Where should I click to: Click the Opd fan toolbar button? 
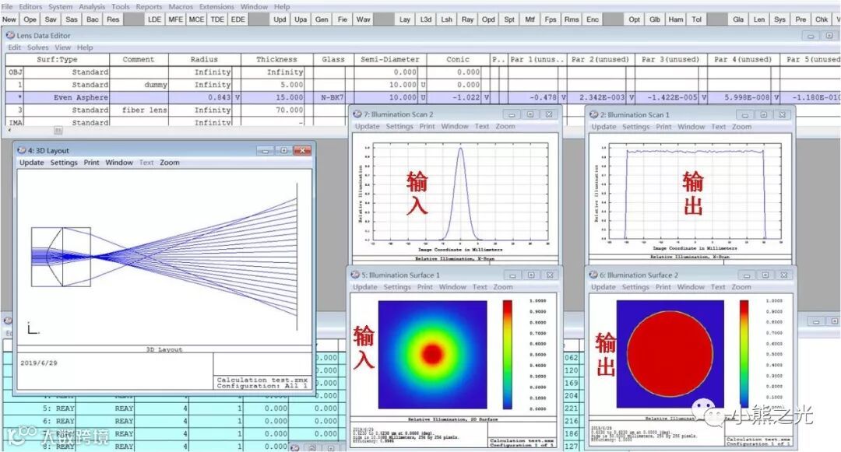tap(488, 19)
